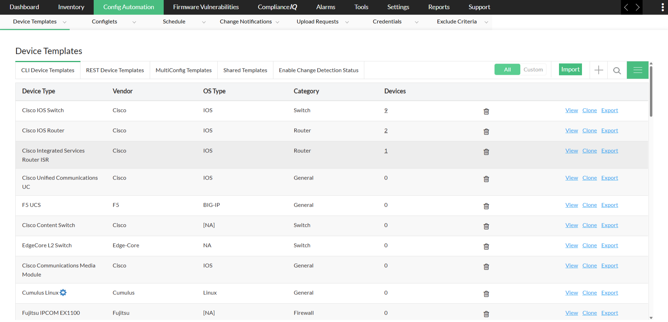668x322 pixels.
Task: Click trash icon for F5 UCS row
Action: [x=486, y=206]
